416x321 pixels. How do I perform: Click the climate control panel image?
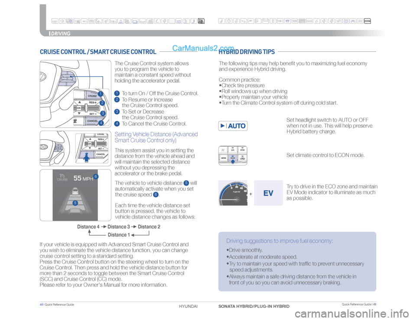[x=233, y=155]
